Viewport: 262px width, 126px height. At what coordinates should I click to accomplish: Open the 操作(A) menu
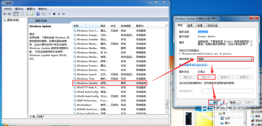click(19, 9)
